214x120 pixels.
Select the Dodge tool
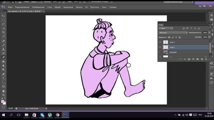(x=3, y=70)
